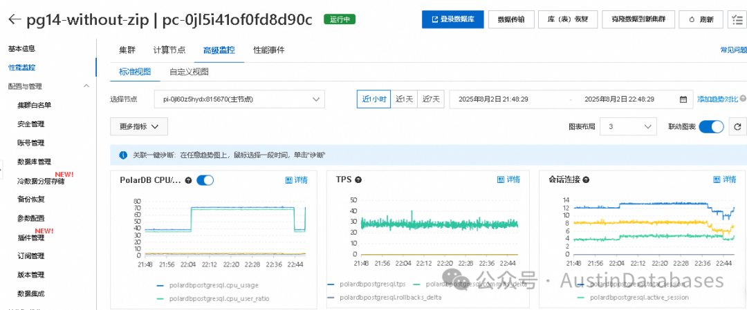747x310 pixels.
Task: Click help icon beside 添加趋势对比
Action: [743, 99]
